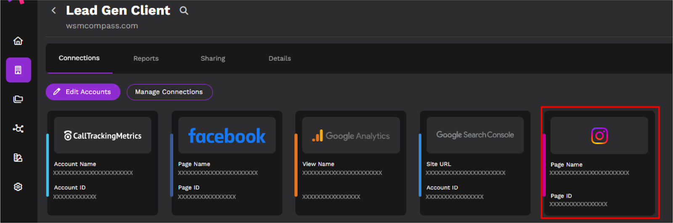Select the Google Analytics connection card
The height and width of the screenshot is (223, 673).
tap(351, 163)
